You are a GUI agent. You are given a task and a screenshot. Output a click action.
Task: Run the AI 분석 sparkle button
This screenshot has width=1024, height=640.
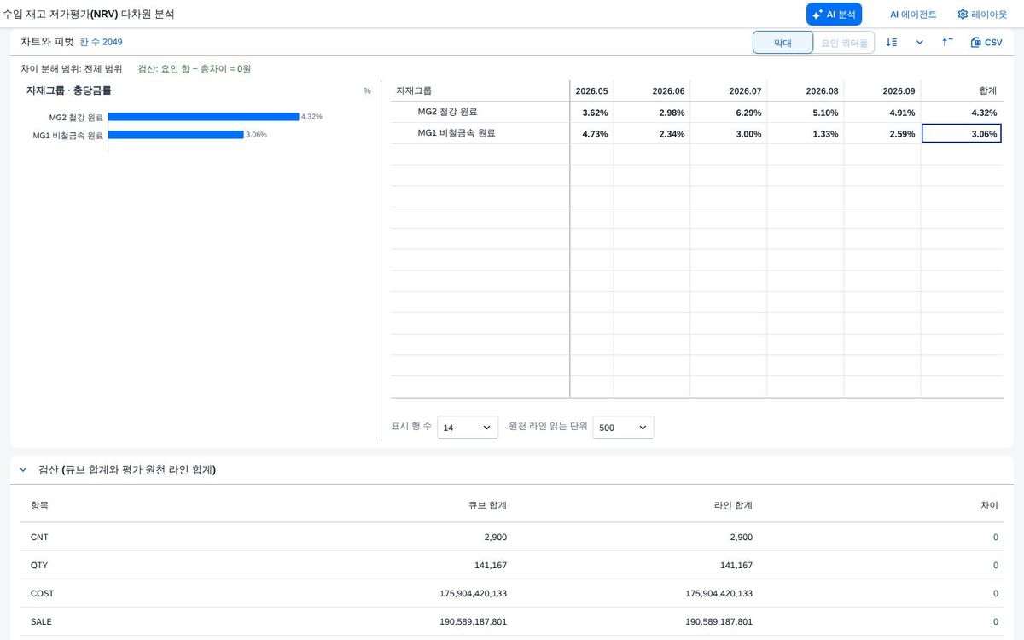834,15
